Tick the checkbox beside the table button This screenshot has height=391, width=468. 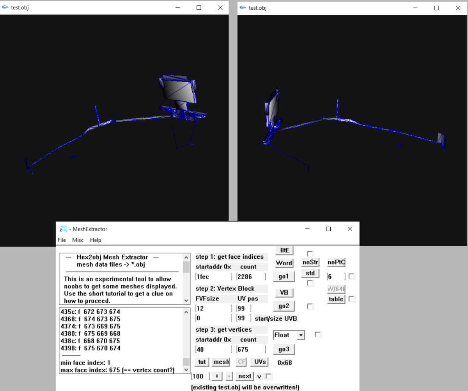click(352, 299)
